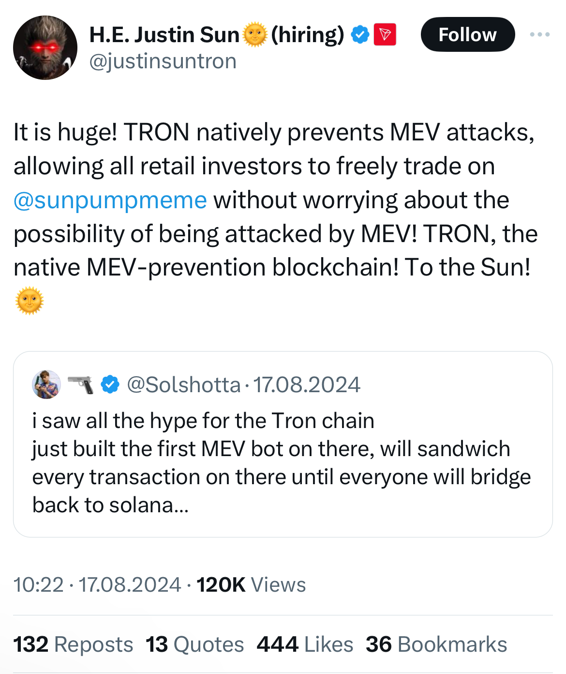Open the @sunpumpmeme mention link
The width and height of the screenshot is (566, 674).
coord(110,200)
